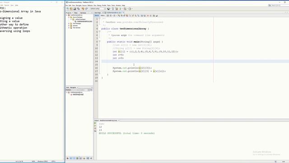Collapse the Source Packages node
The height and width of the screenshot is (163, 289).
click(x=69, y=17)
